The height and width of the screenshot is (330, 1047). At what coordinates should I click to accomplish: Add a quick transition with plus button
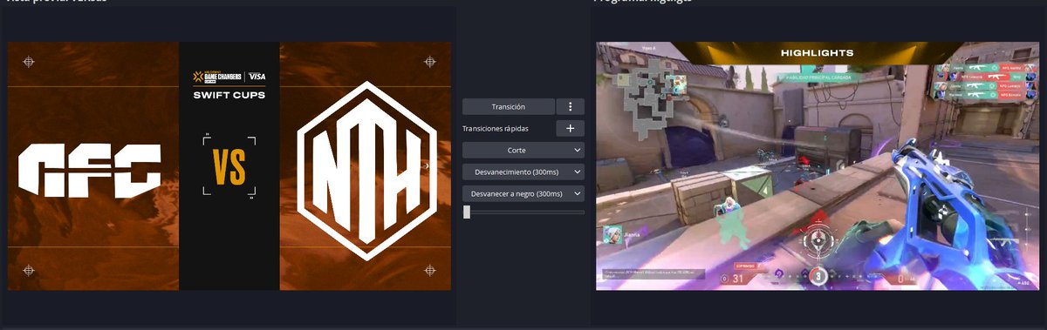click(x=570, y=128)
